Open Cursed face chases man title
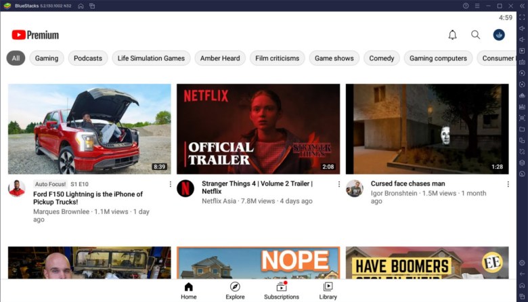This screenshot has height=302, width=528. 408,184
